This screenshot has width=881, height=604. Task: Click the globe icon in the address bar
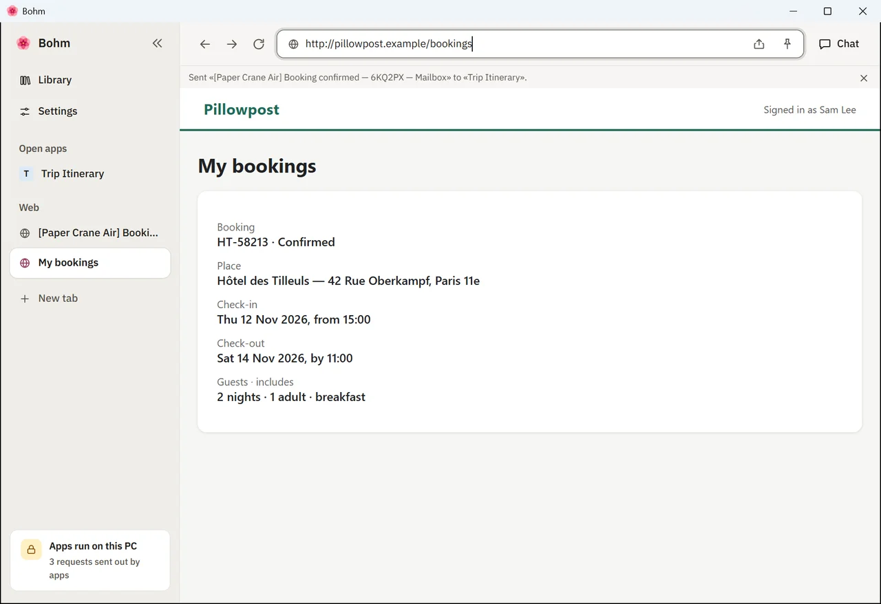293,44
